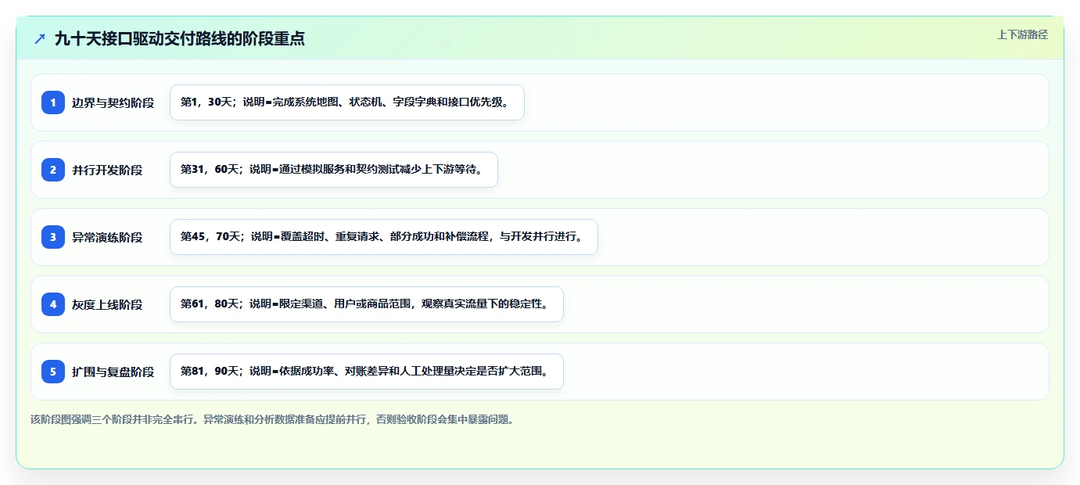The height and width of the screenshot is (485, 1080).
Task: Click the 扩围与复盘阶段 stage label
Action: (x=113, y=372)
